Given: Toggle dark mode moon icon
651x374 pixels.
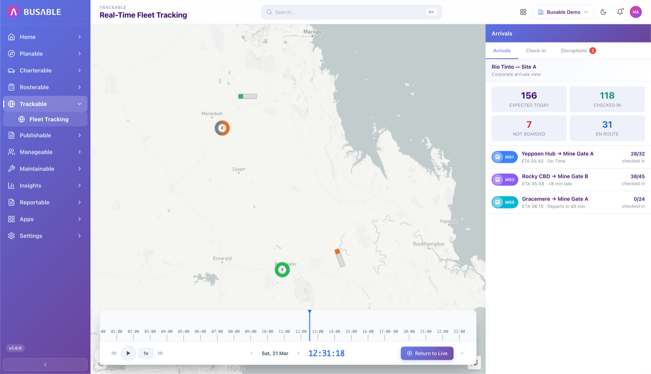Looking at the screenshot, I should pyautogui.click(x=603, y=12).
